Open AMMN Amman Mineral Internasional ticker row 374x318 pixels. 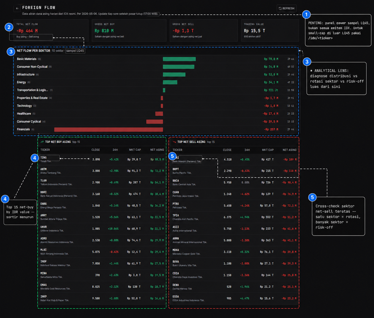(x=234, y=240)
